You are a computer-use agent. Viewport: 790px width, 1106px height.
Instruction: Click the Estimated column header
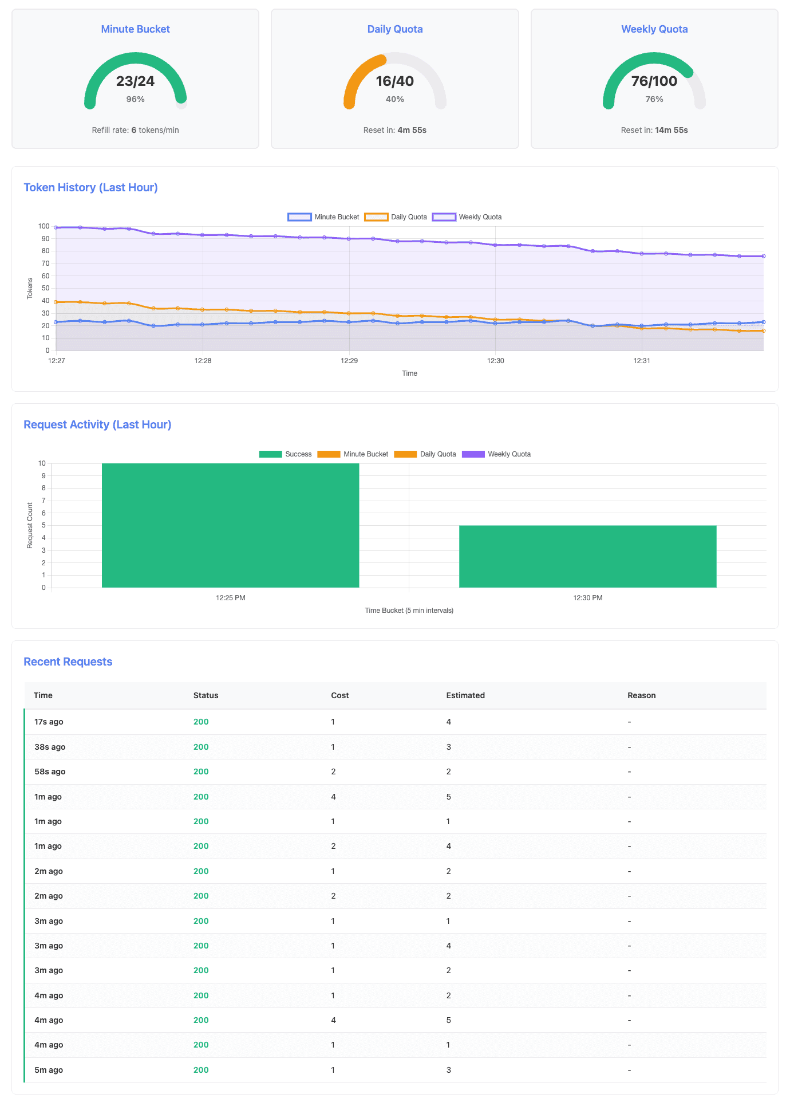coord(465,695)
